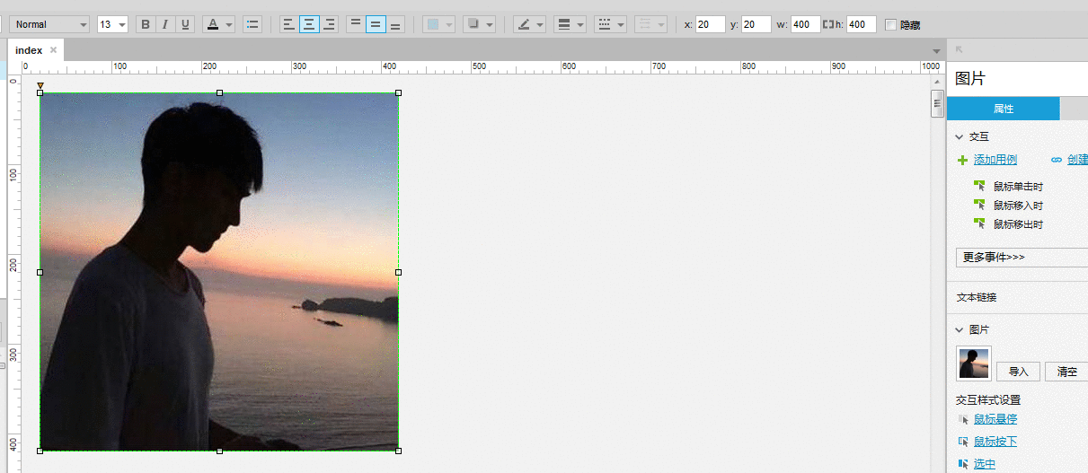Toggle italic text formatting
1088x473 pixels.
pos(165,24)
